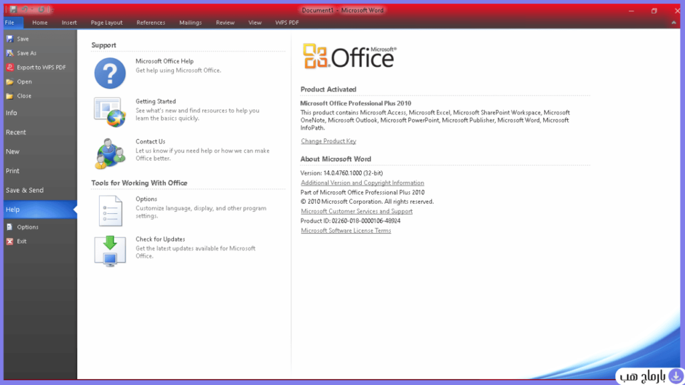The width and height of the screenshot is (685, 385).
Task: Click the Save As icon in sidebar
Action: point(9,53)
